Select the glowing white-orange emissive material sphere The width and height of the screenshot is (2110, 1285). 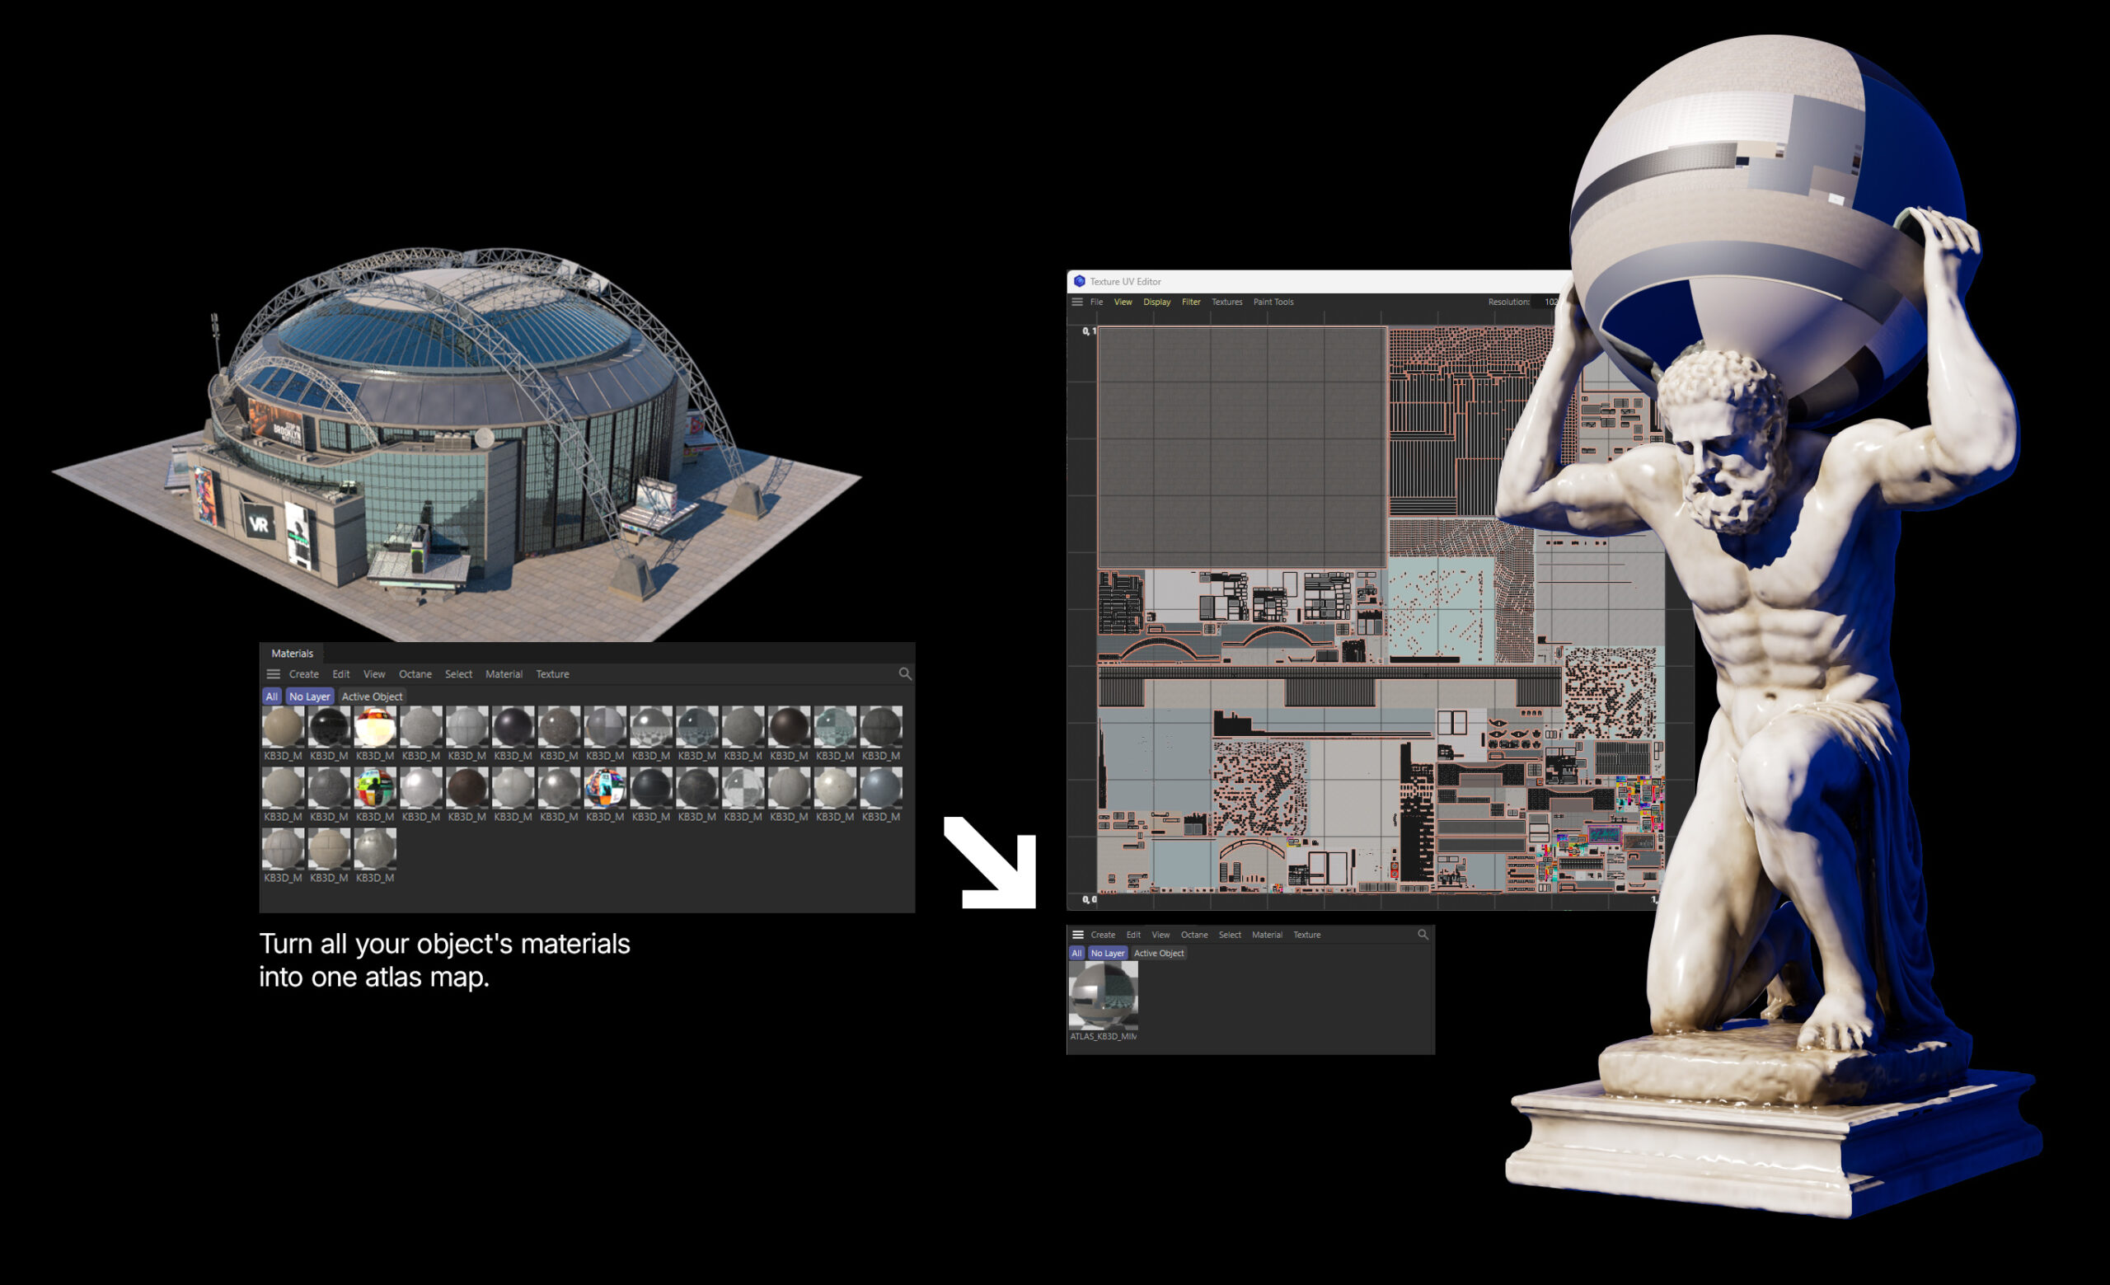(x=374, y=727)
